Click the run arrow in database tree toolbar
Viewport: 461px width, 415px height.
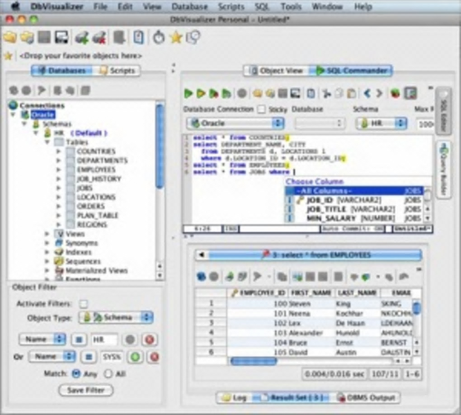click(x=42, y=90)
